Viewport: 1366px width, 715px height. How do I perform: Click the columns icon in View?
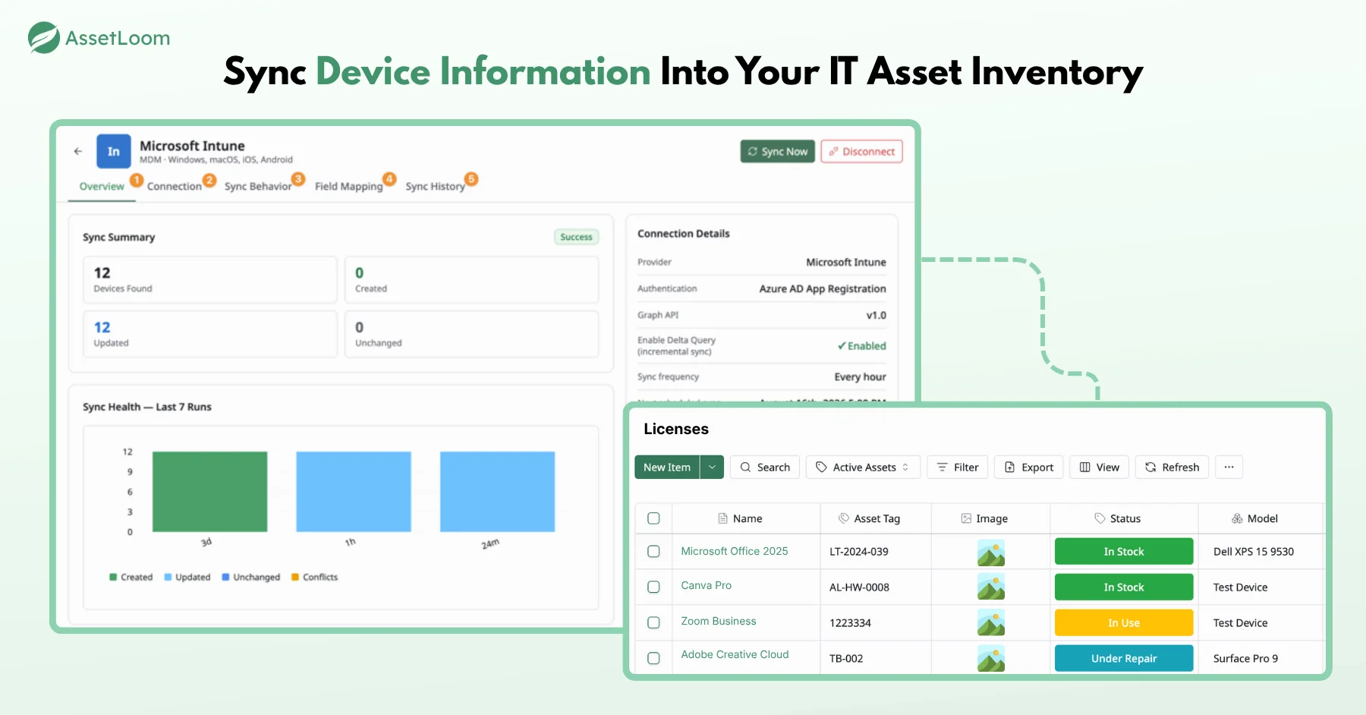point(1084,467)
